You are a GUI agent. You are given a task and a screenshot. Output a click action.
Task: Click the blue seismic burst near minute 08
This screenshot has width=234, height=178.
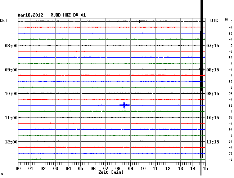click(124, 106)
